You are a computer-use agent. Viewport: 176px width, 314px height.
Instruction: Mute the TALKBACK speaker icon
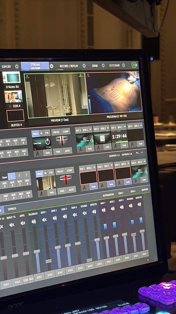[x=34, y=221]
